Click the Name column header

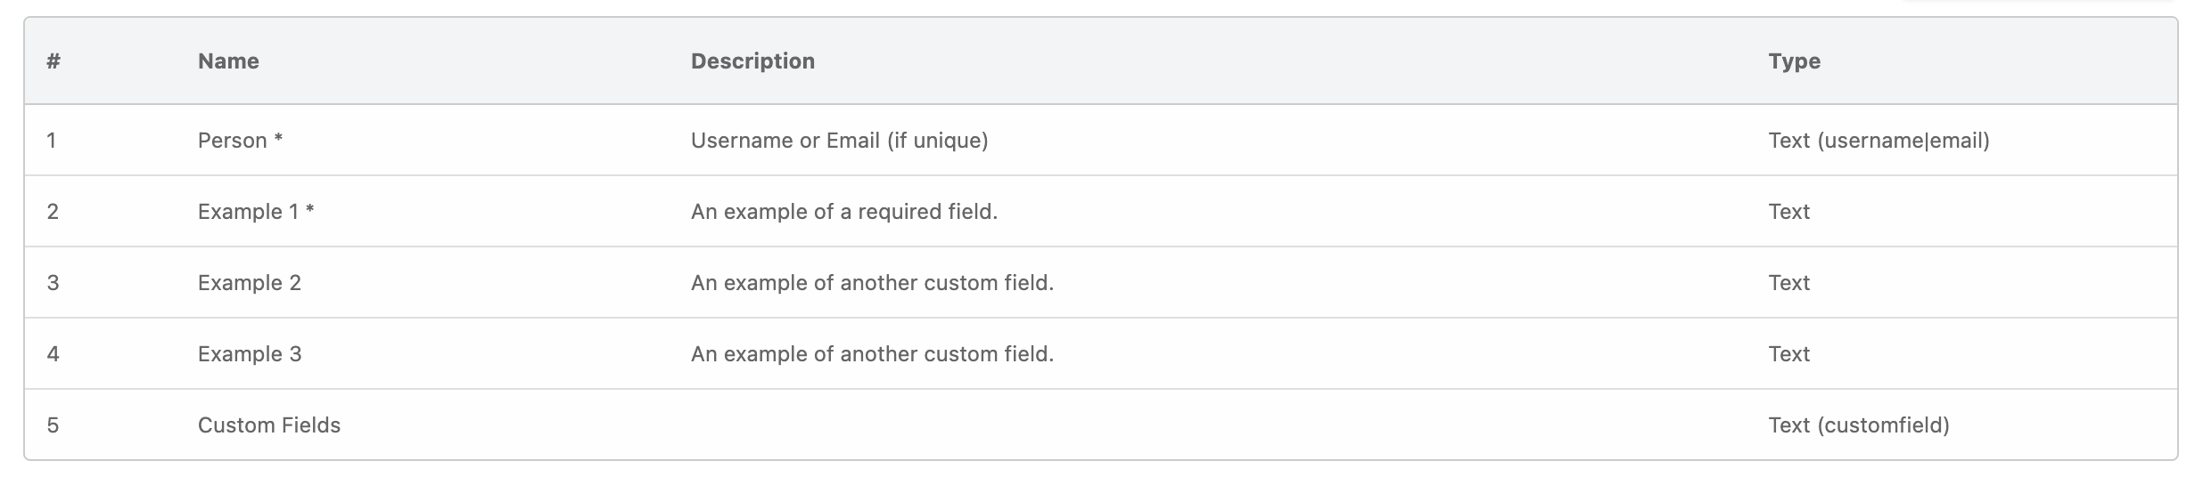pyautogui.click(x=228, y=61)
